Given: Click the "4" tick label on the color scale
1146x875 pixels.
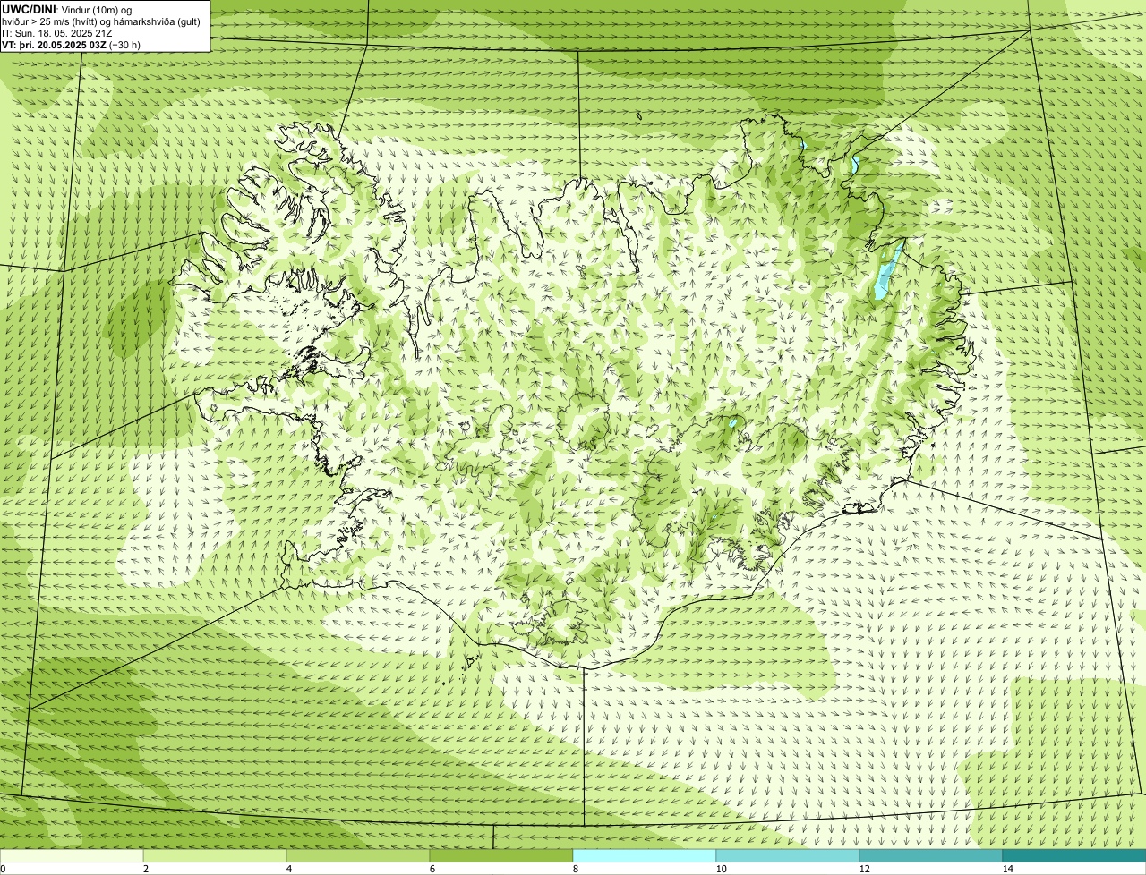Looking at the screenshot, I should (x=289, y=869).
